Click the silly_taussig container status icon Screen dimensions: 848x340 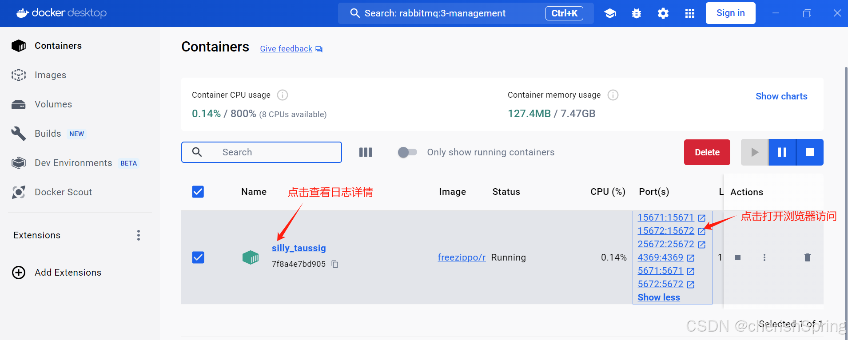(251, 257)
